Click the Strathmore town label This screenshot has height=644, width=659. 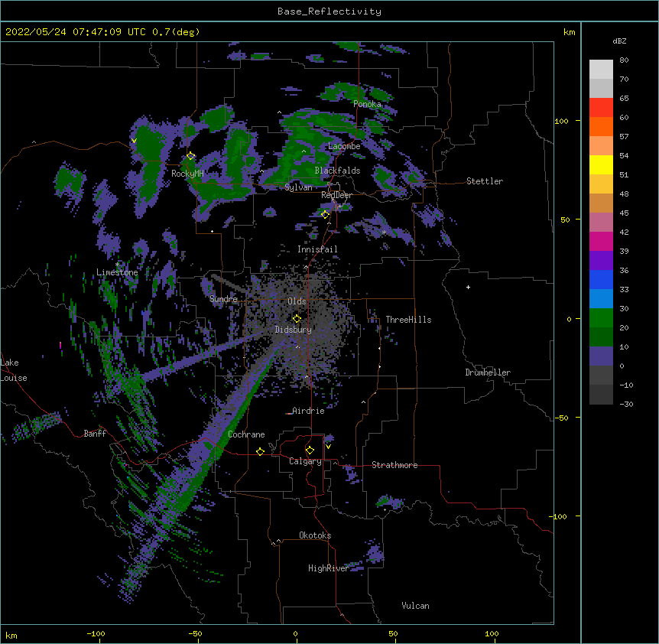[394, 465]
